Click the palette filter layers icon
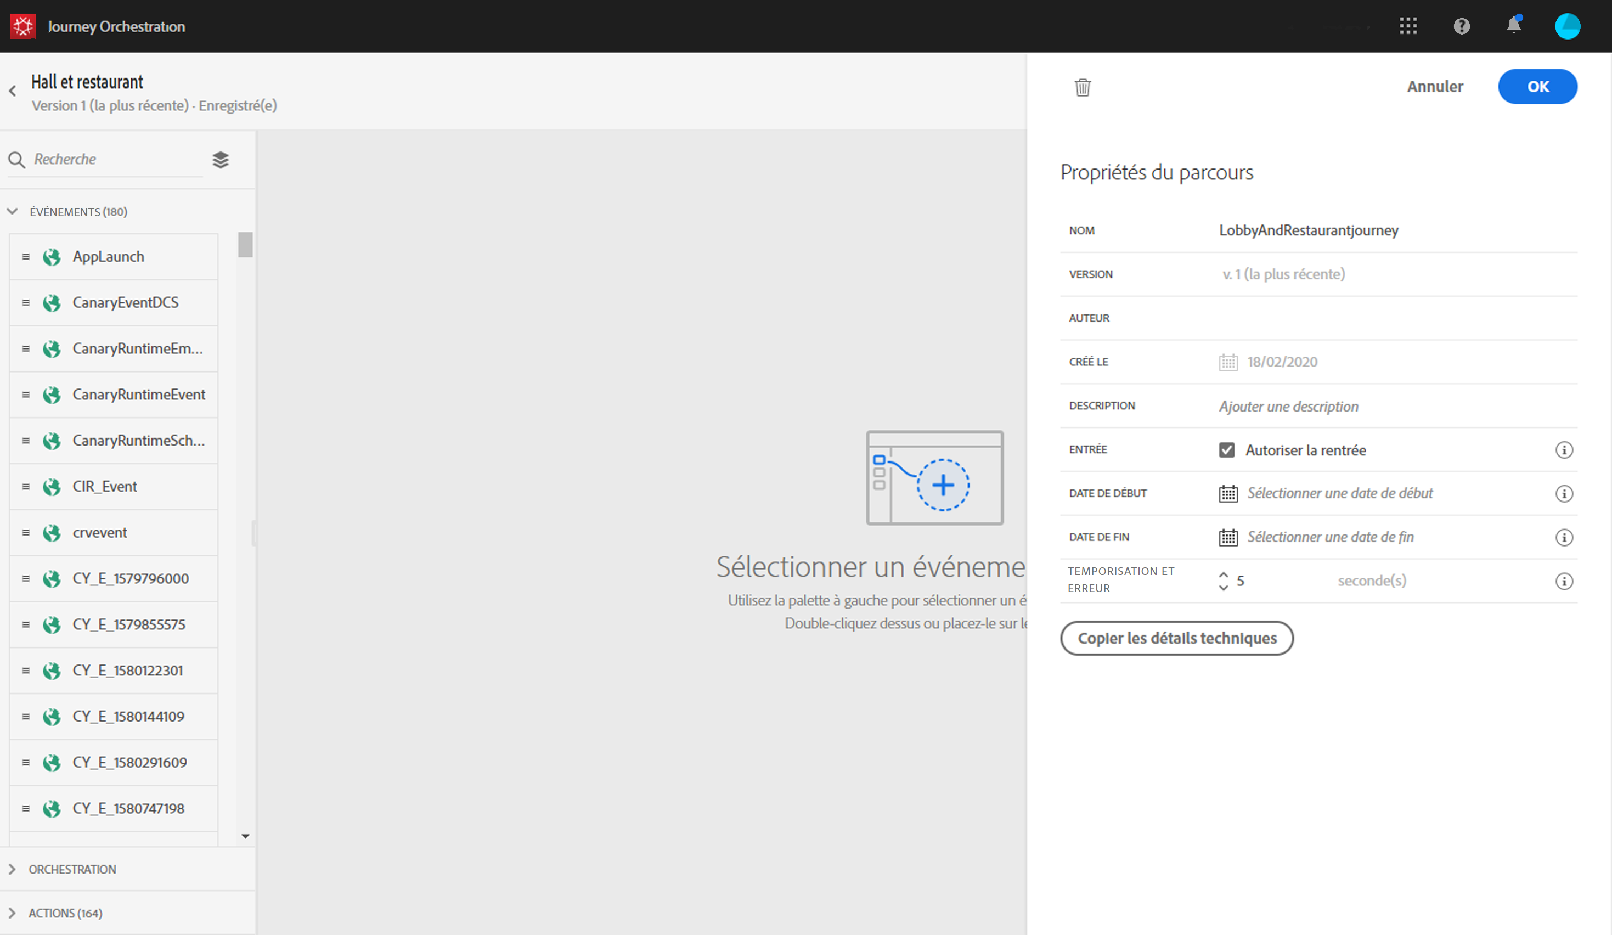Screen dimensions: 1612x935 (221, 159)
